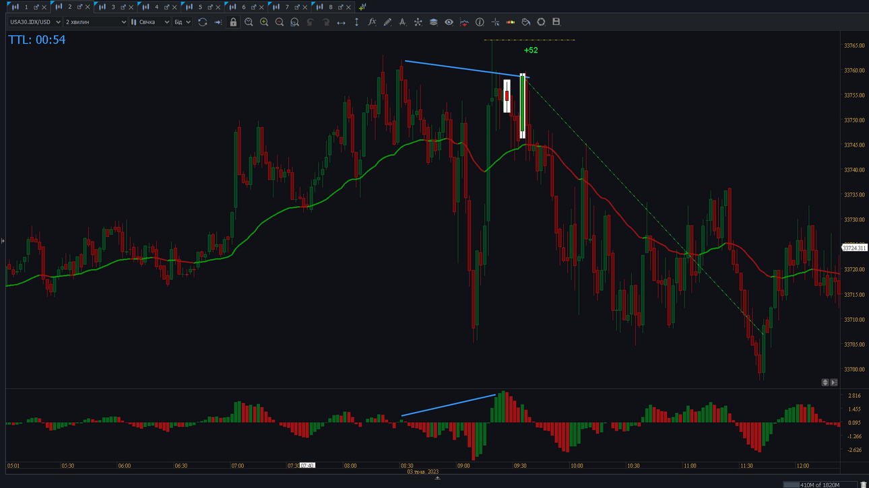Image resolution: width=869 pixels, height=488 pixels.
Task: Click the memory usage 410M of 1820M bar
Action: click(x=820, y=485)
